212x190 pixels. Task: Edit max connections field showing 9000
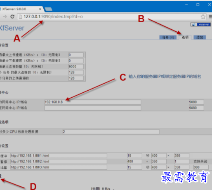(76, 66)
